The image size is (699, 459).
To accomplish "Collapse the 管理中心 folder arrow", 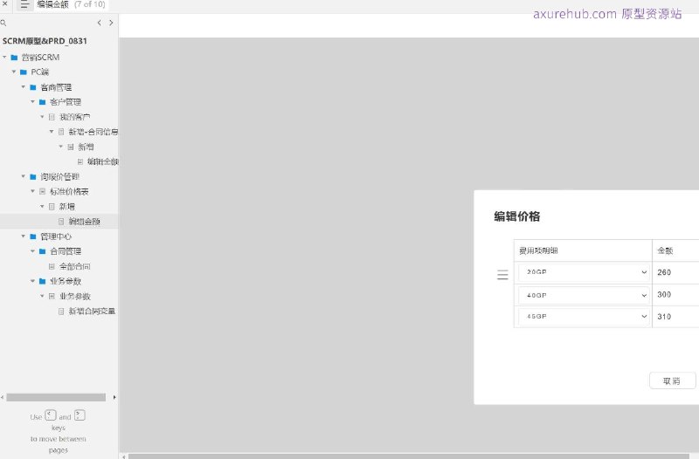I will coord(24,236).
